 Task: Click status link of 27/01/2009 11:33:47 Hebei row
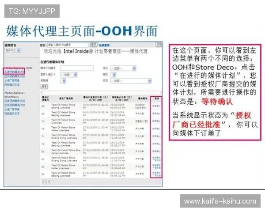156,129
